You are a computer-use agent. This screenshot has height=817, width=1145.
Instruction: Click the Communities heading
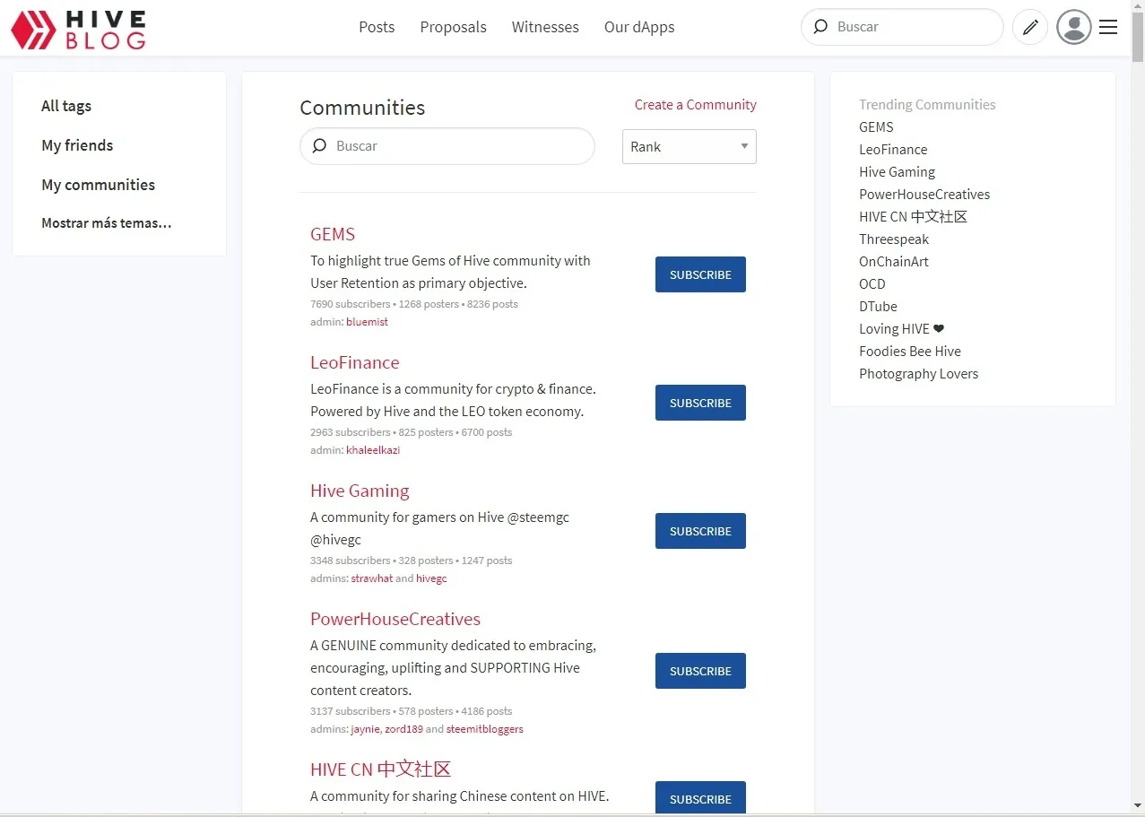click(x=362, y=108)
